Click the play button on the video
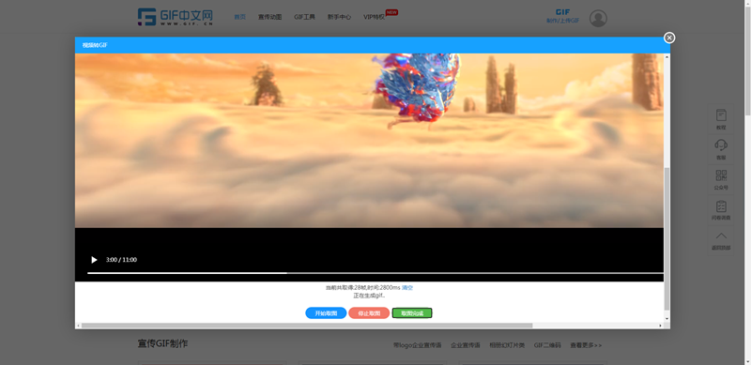This screenshot has height=365, width=751. 94,260
